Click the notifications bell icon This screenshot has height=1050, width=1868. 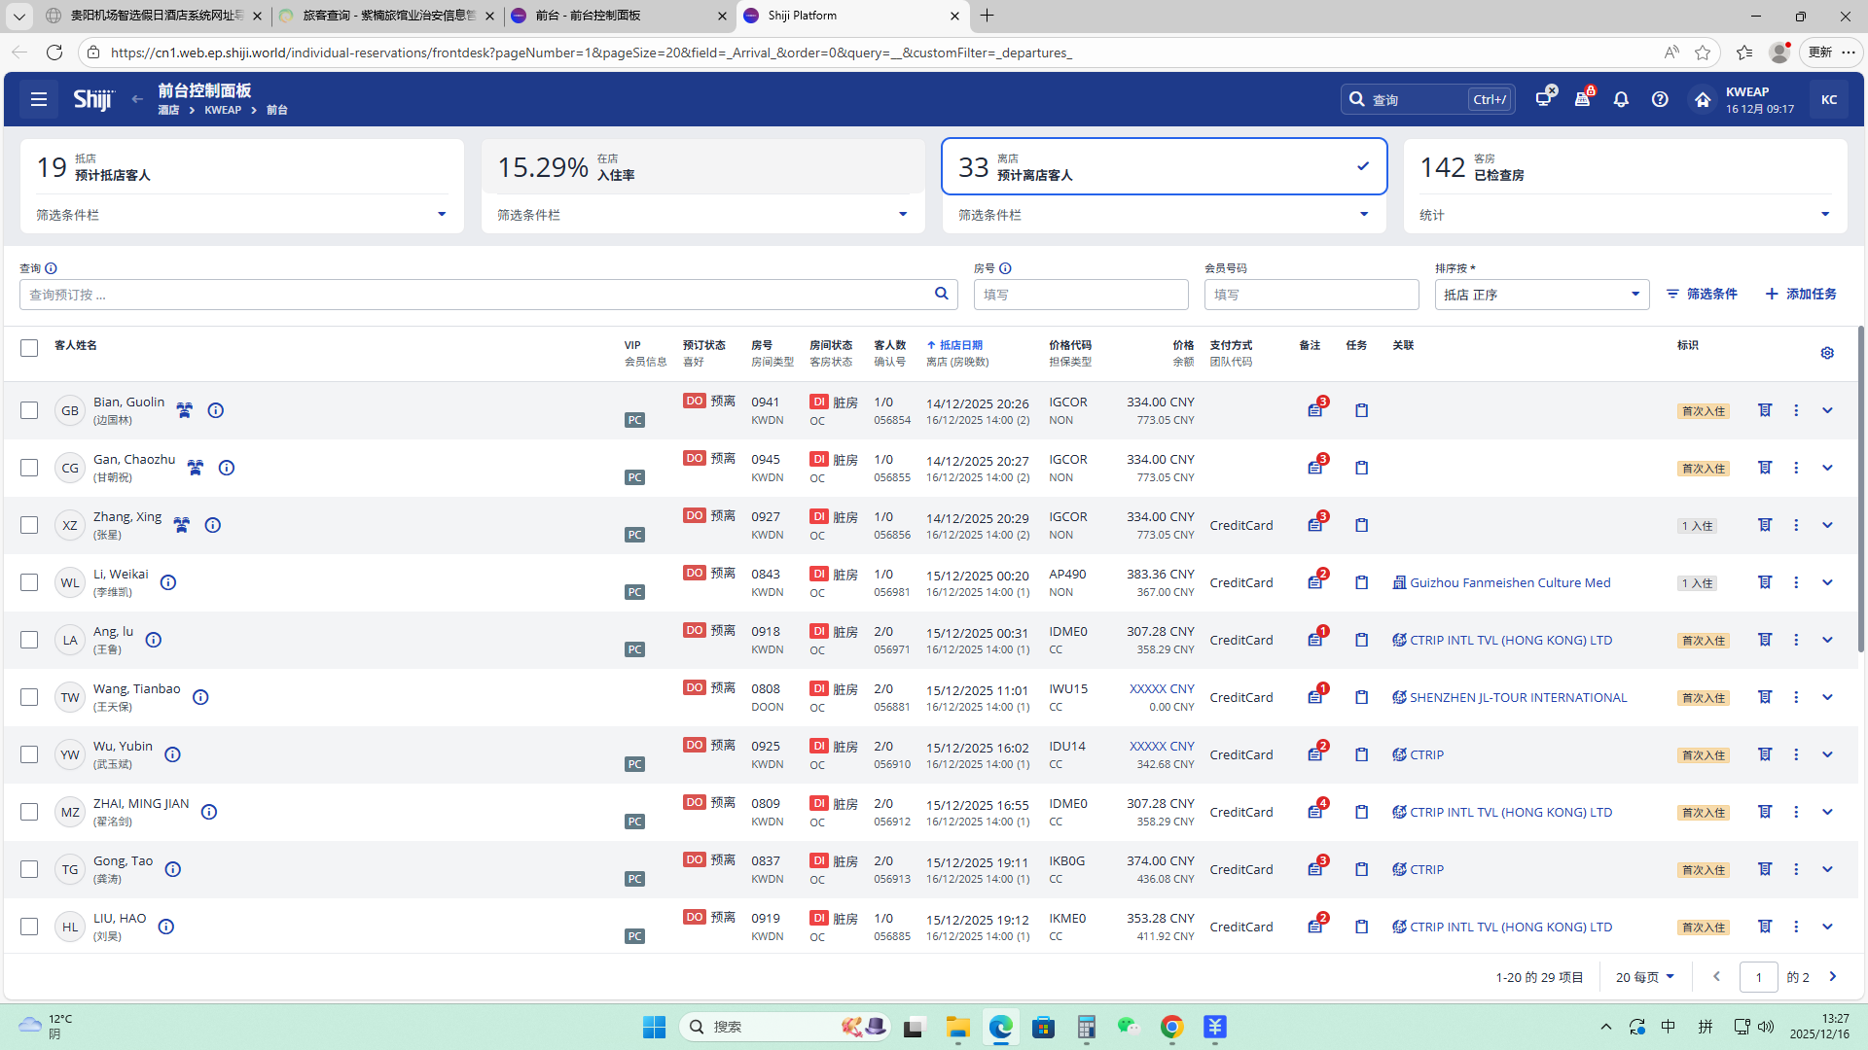[1621, 99]
